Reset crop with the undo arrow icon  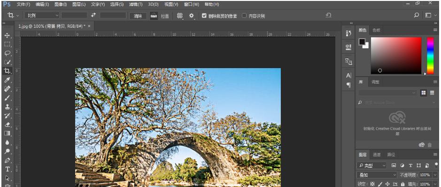coord(328,16)
